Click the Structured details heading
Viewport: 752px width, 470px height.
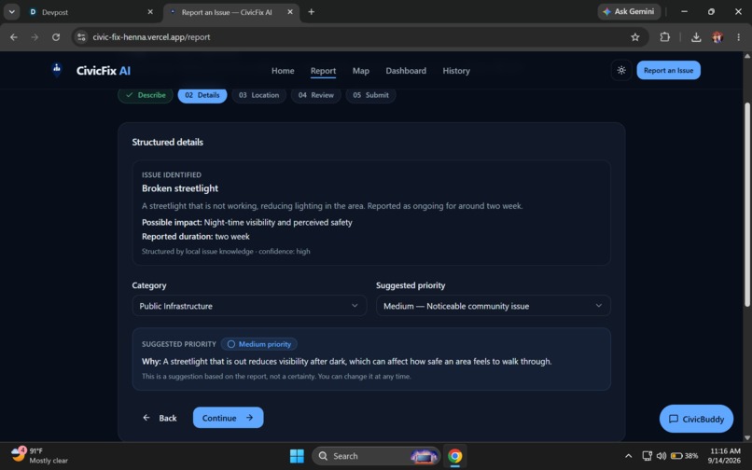click(167, 142)
